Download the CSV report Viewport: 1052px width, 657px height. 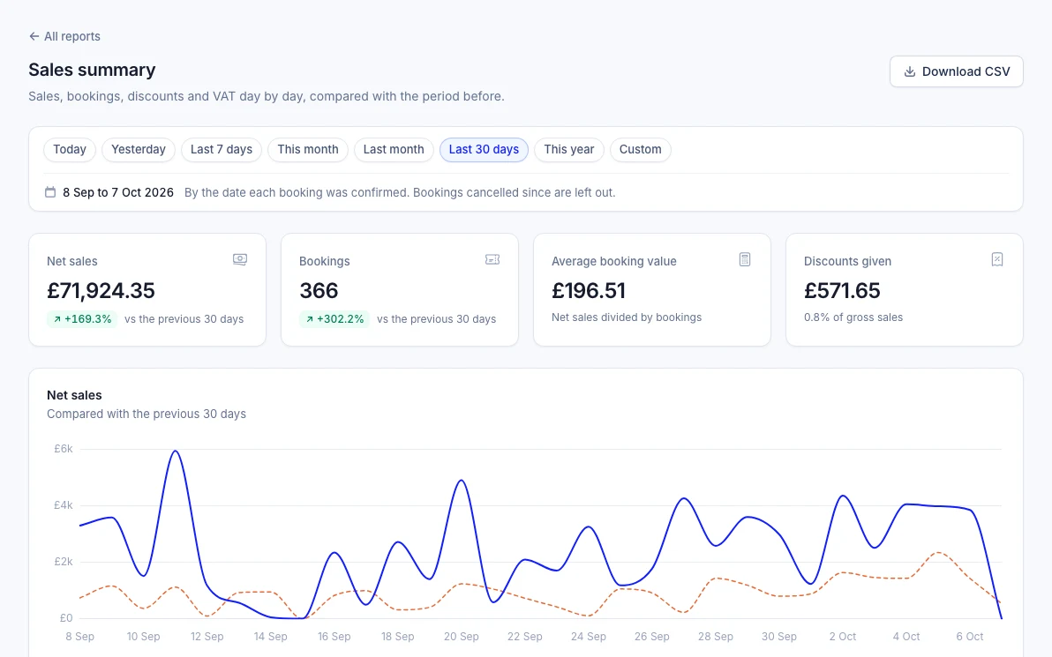click(x=956, y=71)
